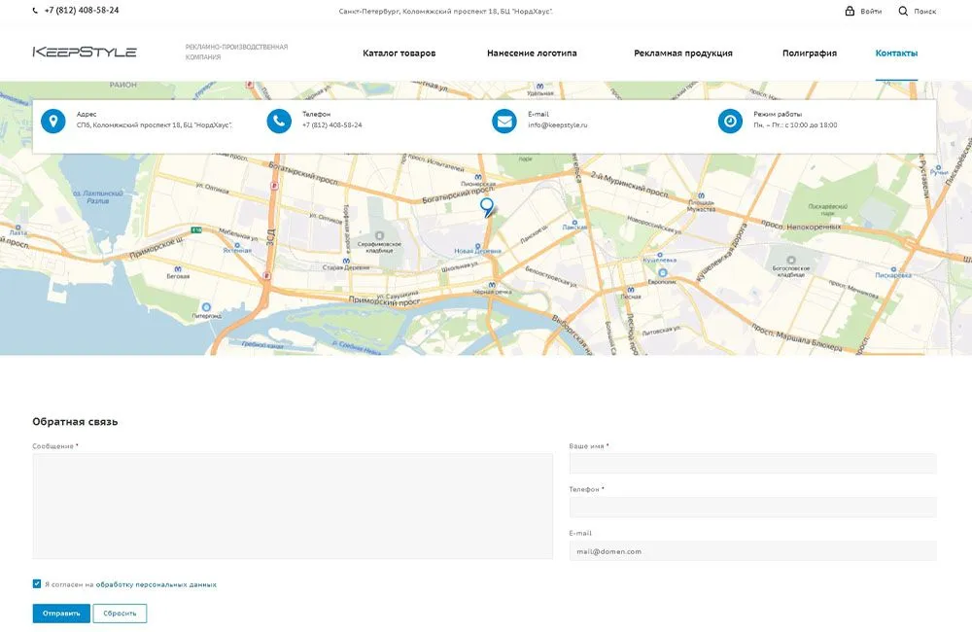Click the search magnifier icon
972x632 pixels.
coord(903,11)
